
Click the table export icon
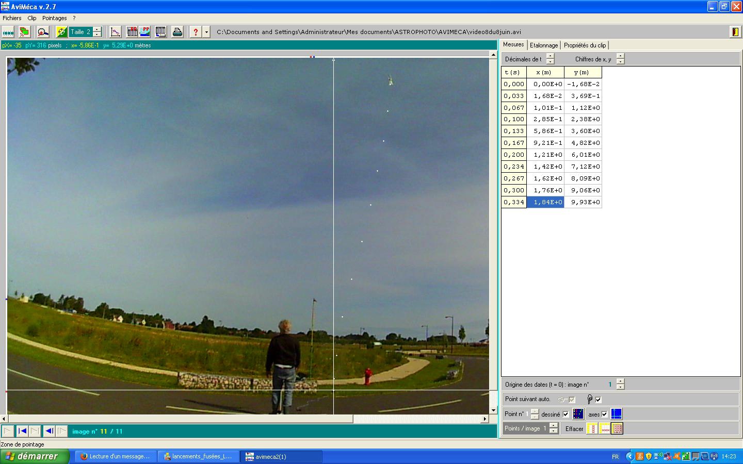coord(161,32)
